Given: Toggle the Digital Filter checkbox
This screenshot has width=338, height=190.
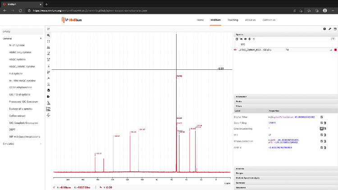Looking at the screenshot, I should click(x=321, y=117).
